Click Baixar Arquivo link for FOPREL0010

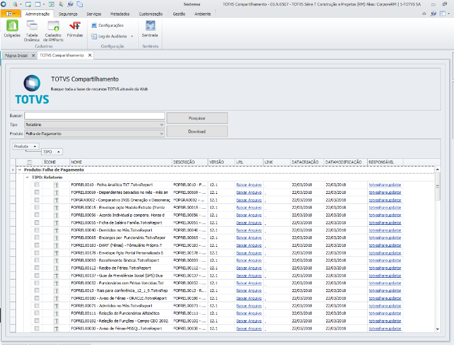tap(249, 184)
